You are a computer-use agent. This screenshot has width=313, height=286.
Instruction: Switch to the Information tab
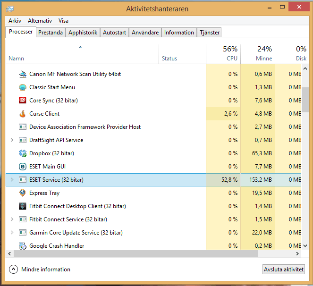click(179, 33)
